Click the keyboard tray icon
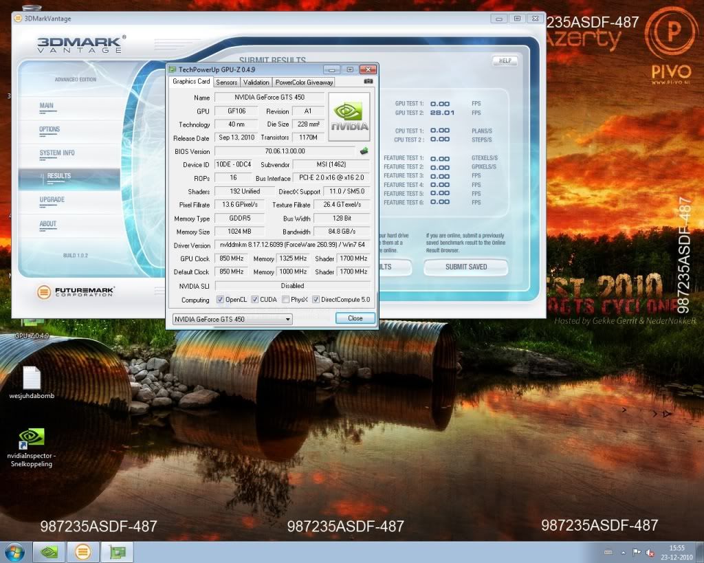Image resolution: width=704 pixels, height=563 pixels. tap(608, 552)
